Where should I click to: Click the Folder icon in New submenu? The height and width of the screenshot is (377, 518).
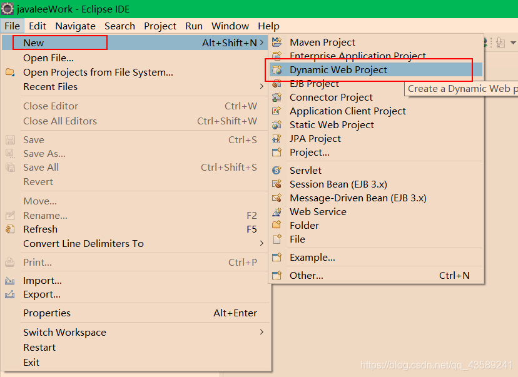click(277, 226)
